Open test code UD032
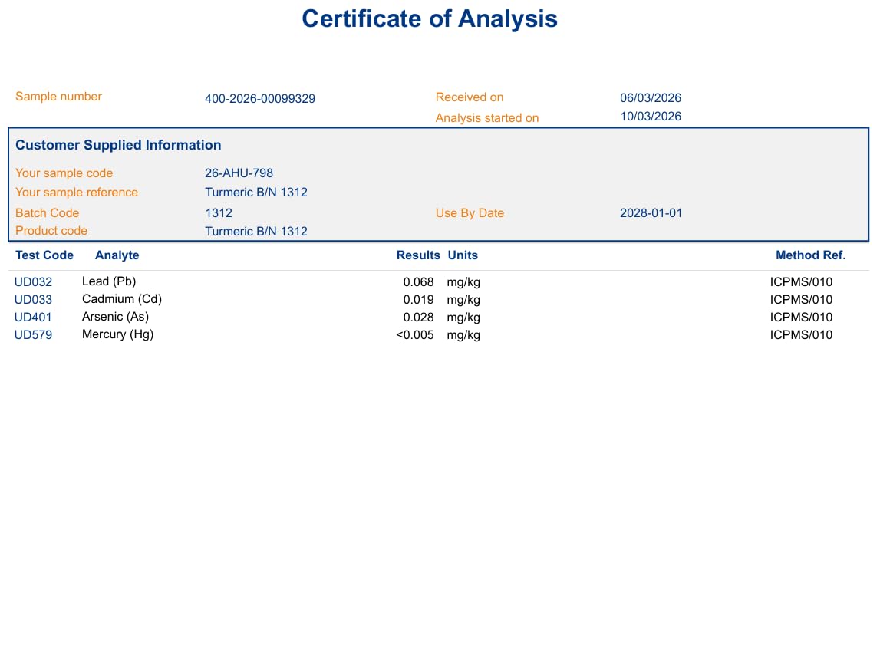880x645 pixels. [33, 282]
